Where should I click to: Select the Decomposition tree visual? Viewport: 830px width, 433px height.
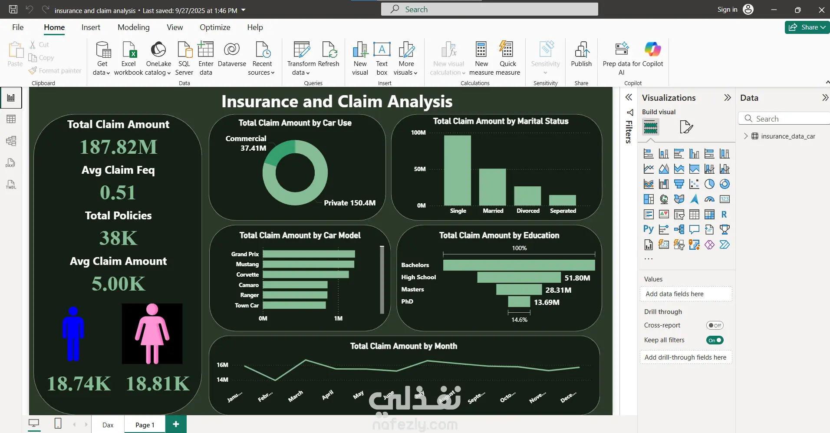(x=679, y=229)
